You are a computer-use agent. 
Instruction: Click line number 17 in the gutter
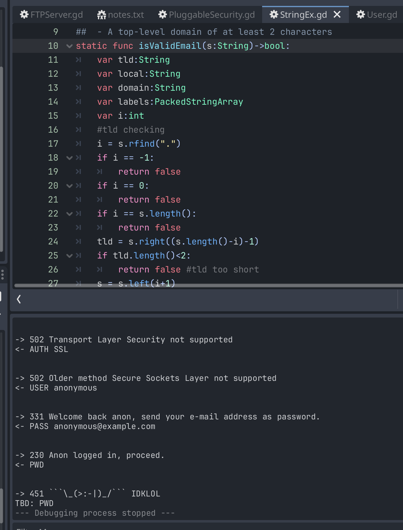pyautogui.click(x=53, y=144)
